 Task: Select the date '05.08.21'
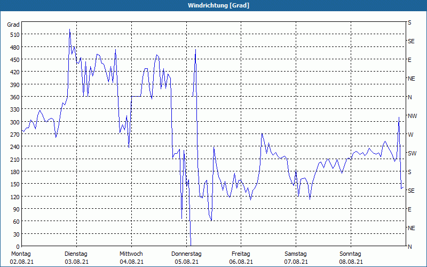[186, 262]
